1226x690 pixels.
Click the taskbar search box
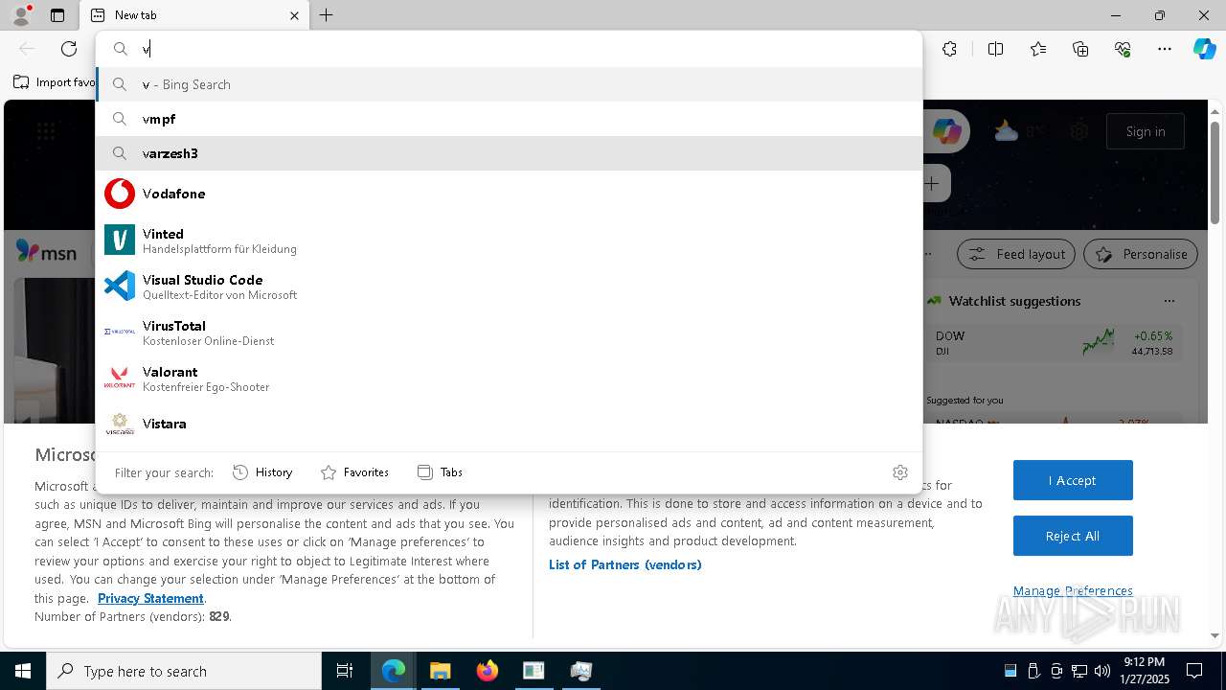[x=184, y=671]
